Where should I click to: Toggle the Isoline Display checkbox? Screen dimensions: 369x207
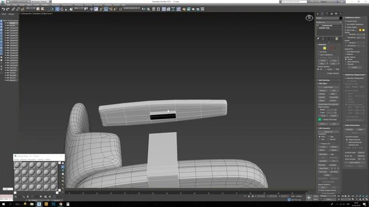click(346, 27)
